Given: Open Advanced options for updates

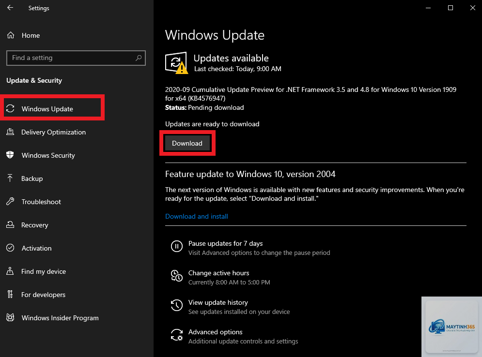Looking at the screenshot, I should click(x=215, y=332).
